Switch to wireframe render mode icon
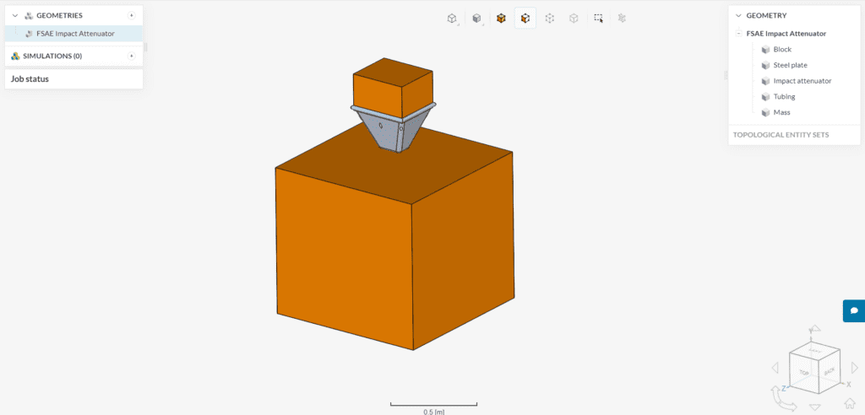The height and width of the screenshot is (415, 865). click(550, 18)
